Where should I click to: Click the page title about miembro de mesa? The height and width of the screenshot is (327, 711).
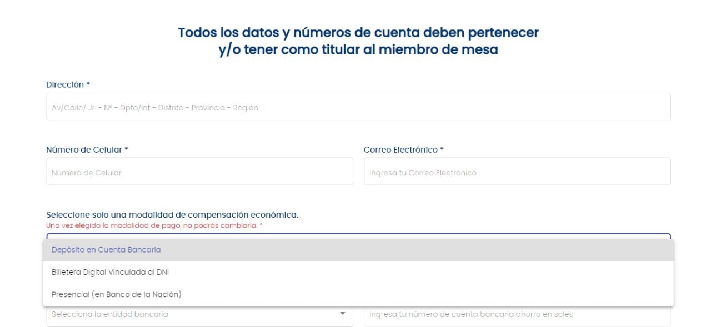358,40
